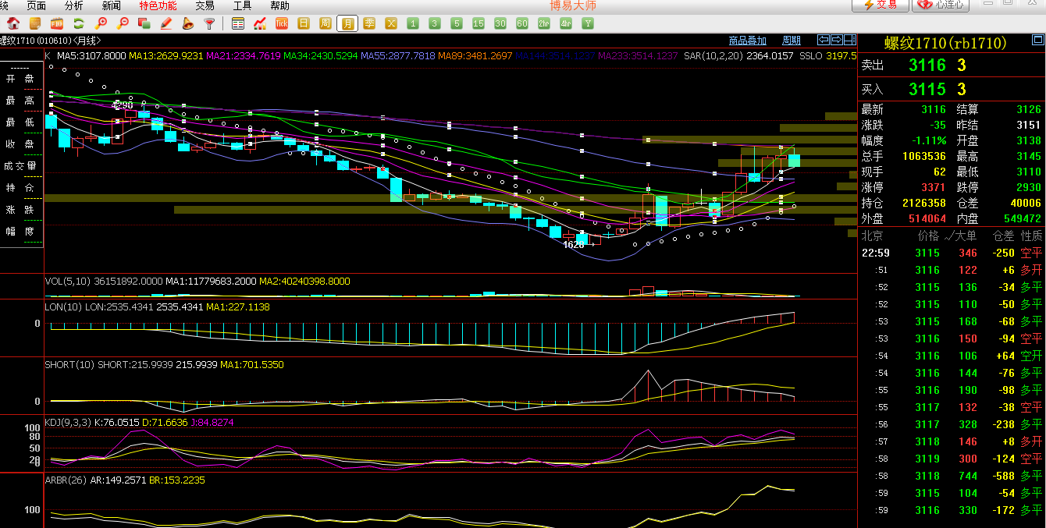This screenshot has width=1046, height=528.
Task: Switch to yearly (Y) chart period
Action: pos(588,23)
